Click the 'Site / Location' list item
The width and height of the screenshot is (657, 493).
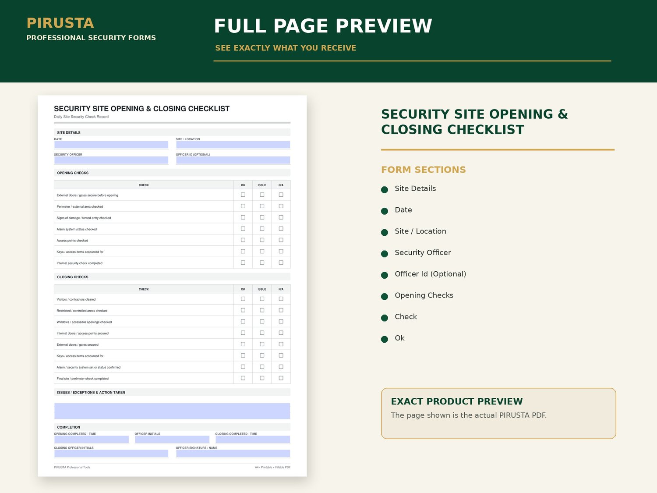[420, 231]
